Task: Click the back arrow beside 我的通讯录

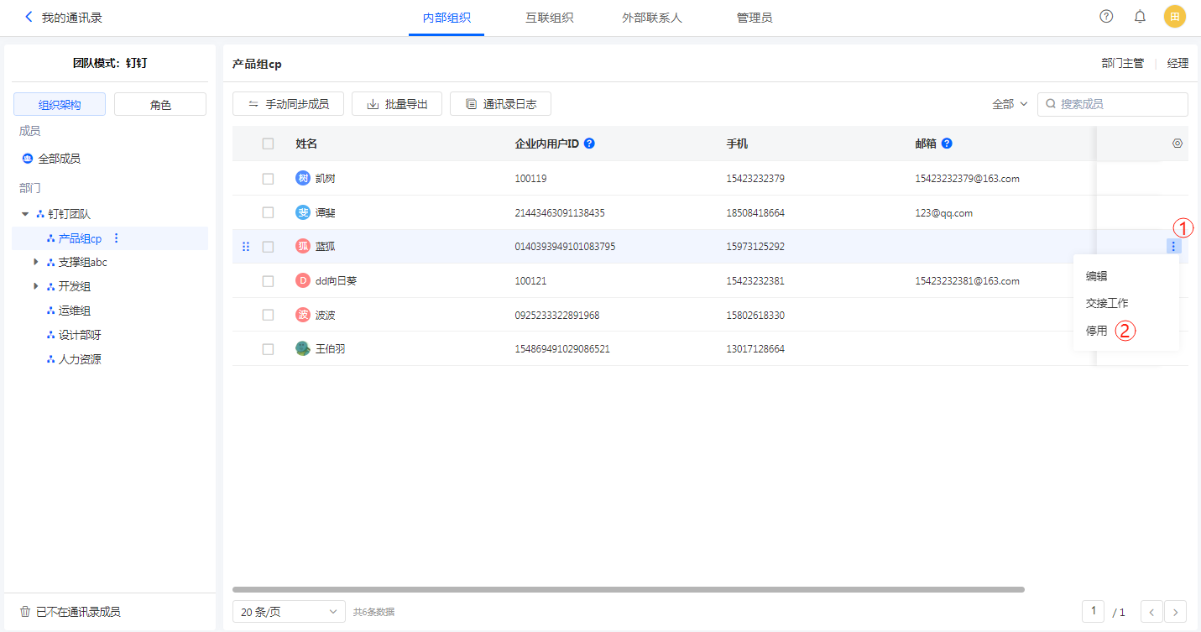Action: [x=29, y=17]
